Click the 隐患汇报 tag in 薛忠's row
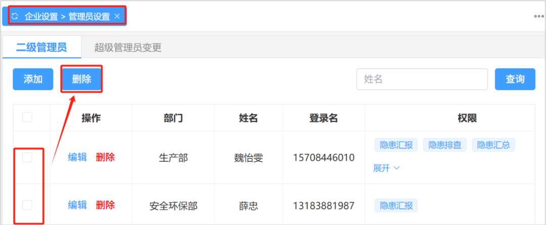 point(396,205)
